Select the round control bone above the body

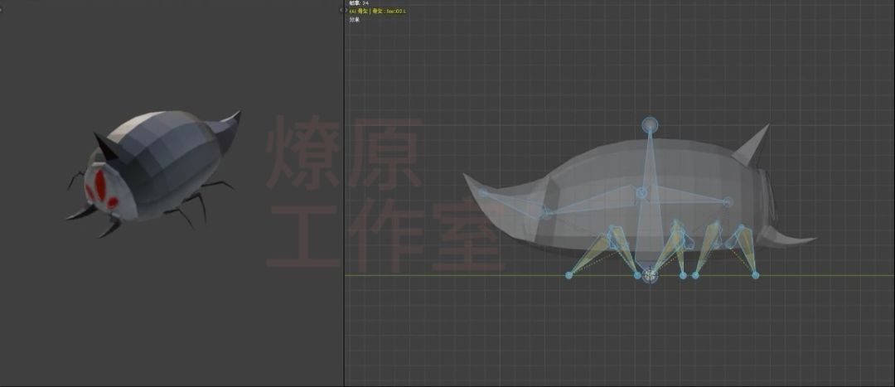[650, 125]
